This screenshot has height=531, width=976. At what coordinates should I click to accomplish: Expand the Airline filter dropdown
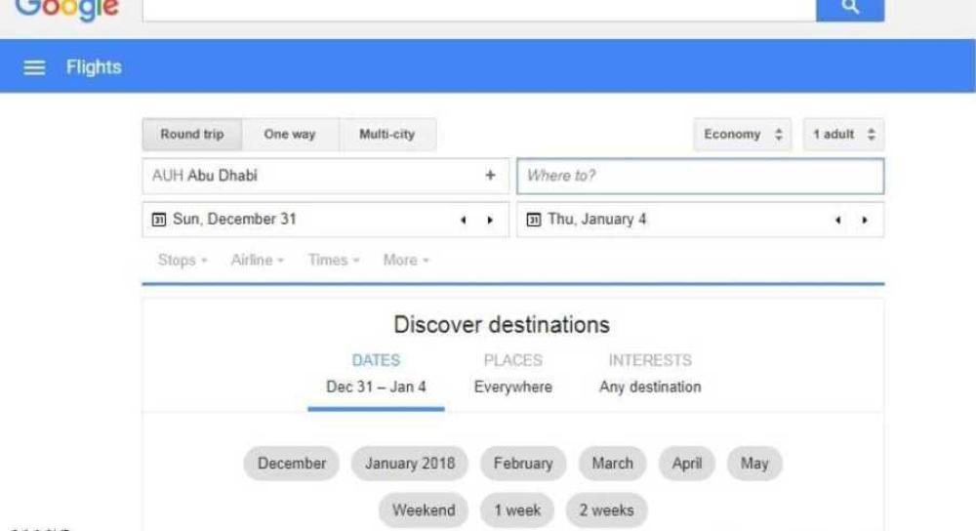pyautogui.click(x=258, y=260)
